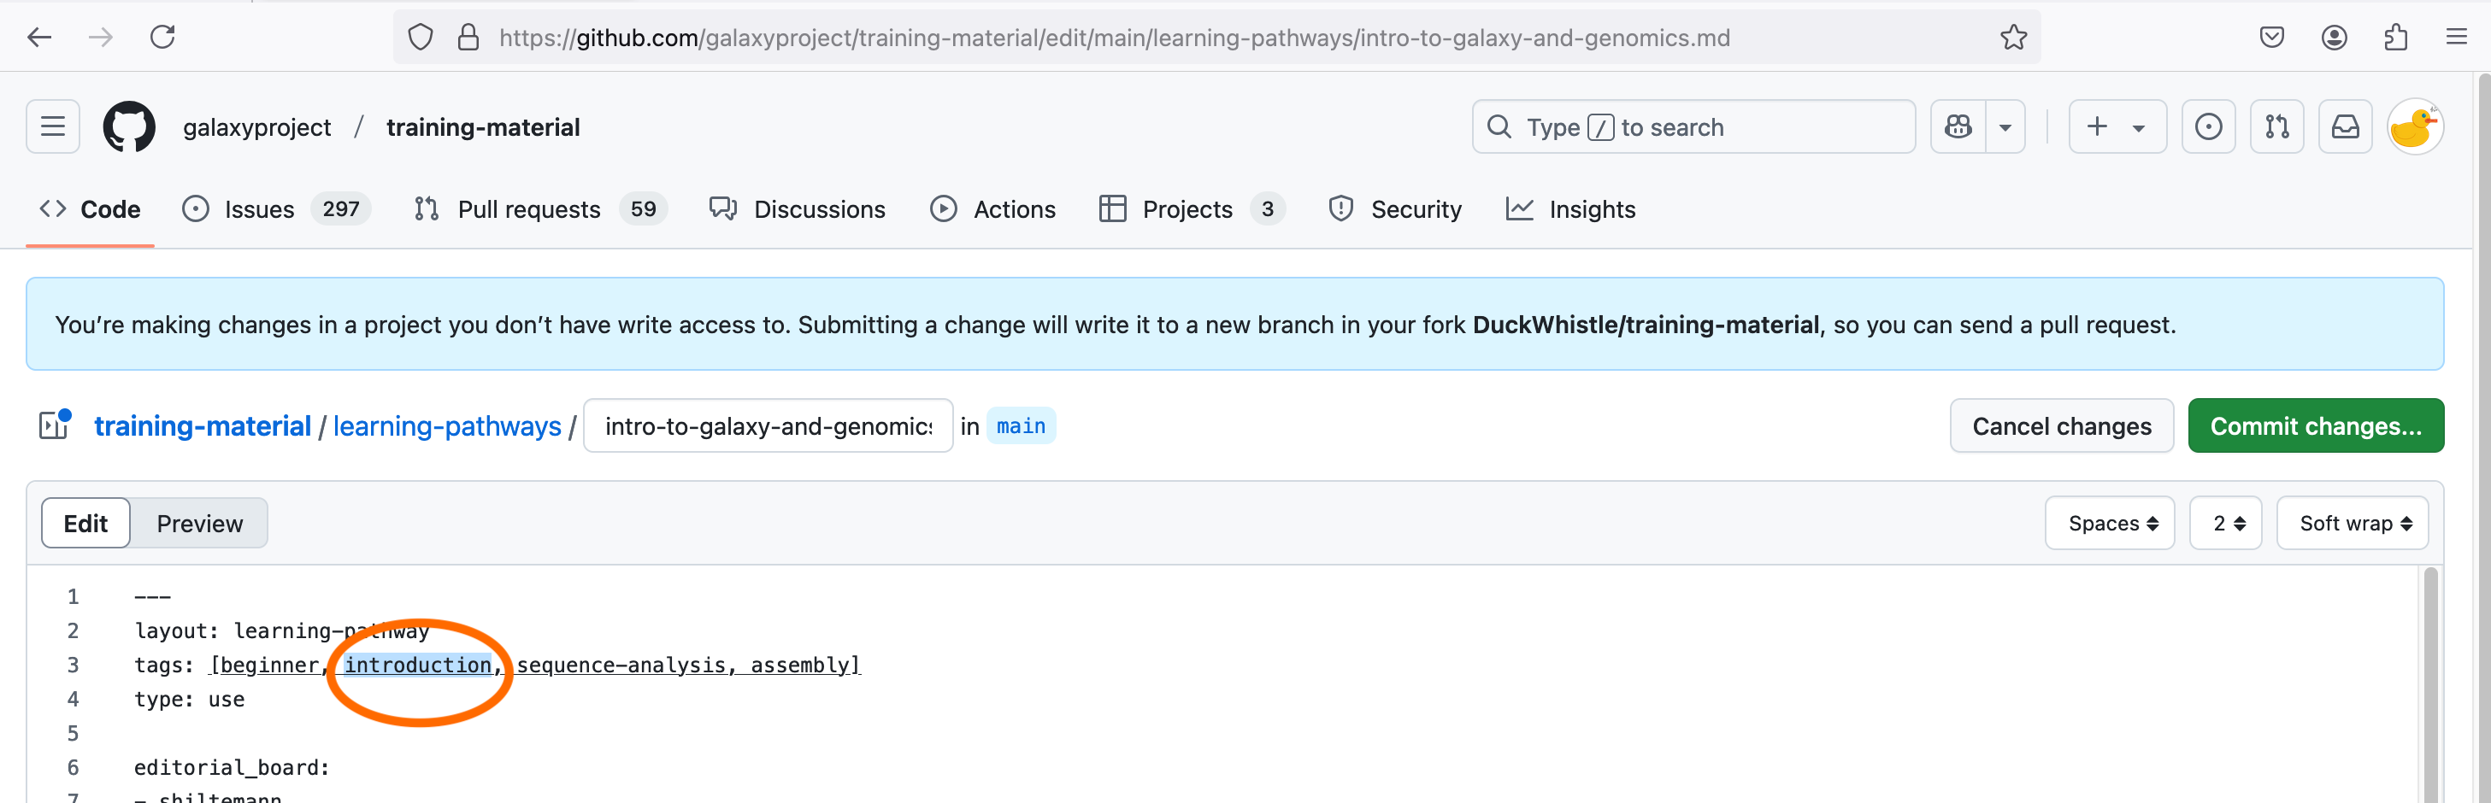Expand the file tree side panel
Viewport: 2491px width, 803px height.
pos(54,425)
